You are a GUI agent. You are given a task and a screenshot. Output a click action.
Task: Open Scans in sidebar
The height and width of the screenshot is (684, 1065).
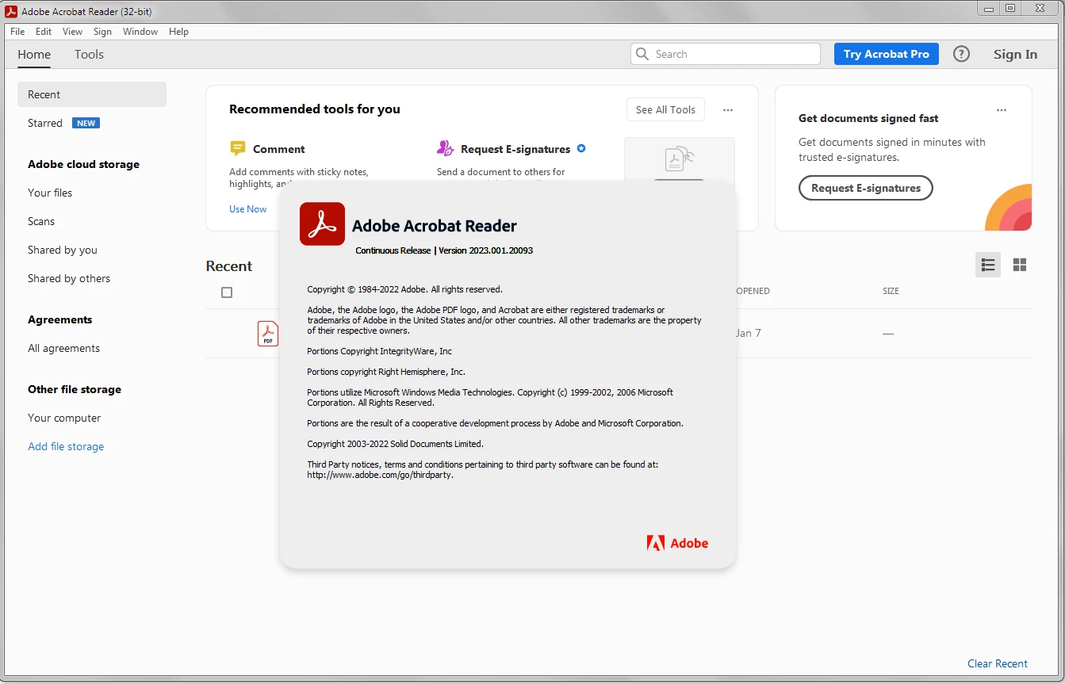[x=41, y=221]
